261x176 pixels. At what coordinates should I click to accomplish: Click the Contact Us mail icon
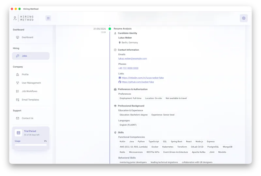tap(18, 118)
